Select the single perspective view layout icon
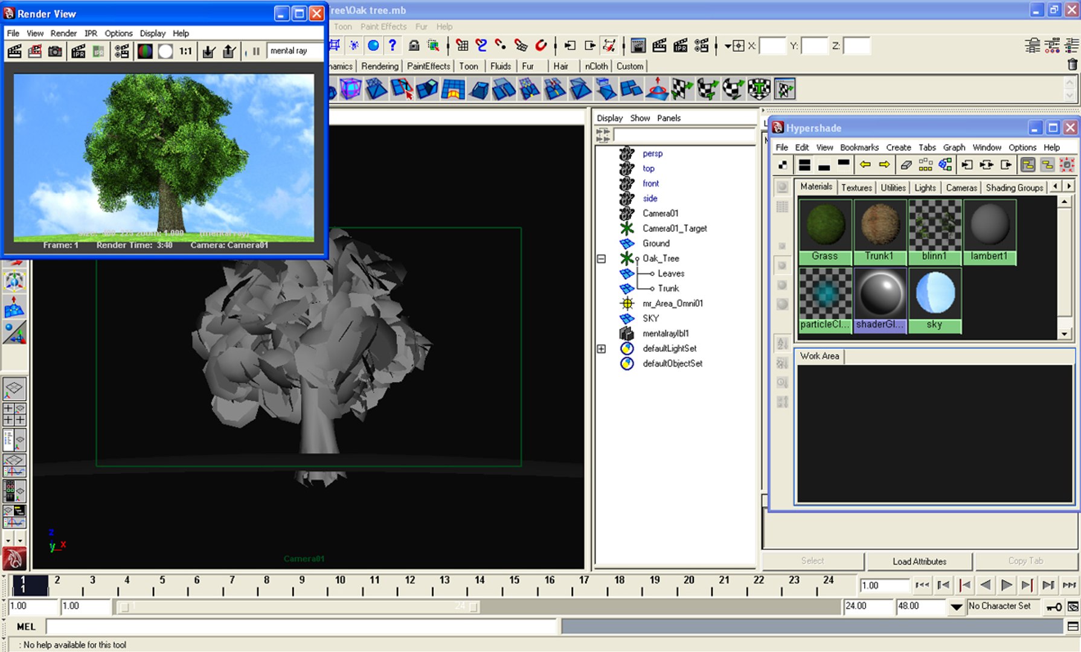The width and height of the screenshot is (1081, 652). coord(14,389)
